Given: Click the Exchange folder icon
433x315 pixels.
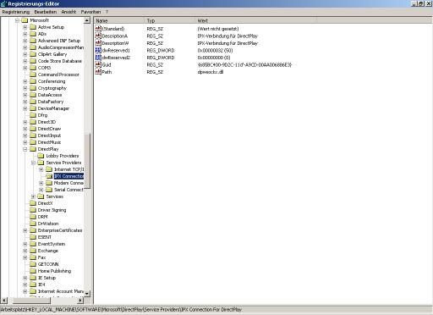Looking at the screenshot, I should click(x=33, y=251).
